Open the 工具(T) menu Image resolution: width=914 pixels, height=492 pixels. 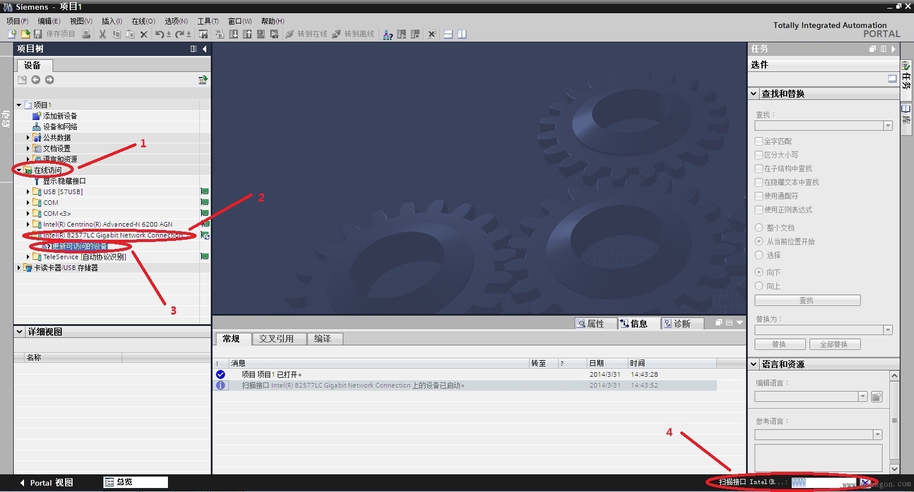click(x=208, y=21)
